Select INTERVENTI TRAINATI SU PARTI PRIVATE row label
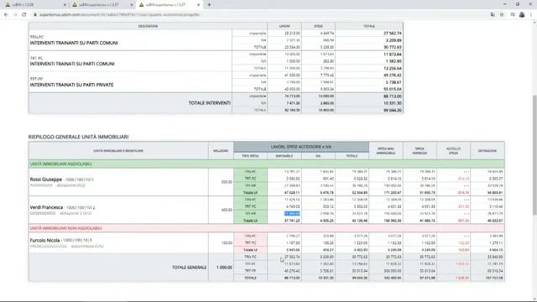537x302 pixels. tap(71, 85)
